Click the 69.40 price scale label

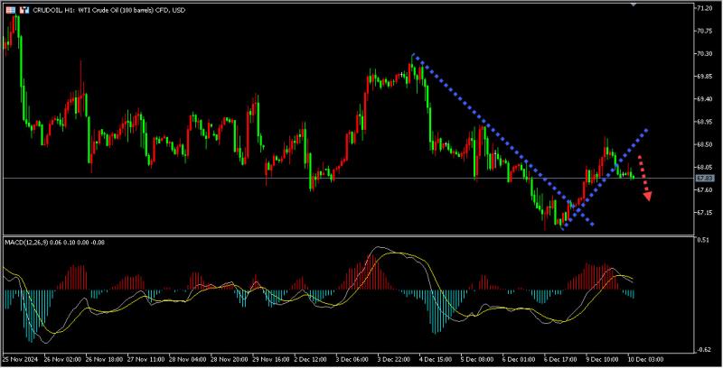click(x=705, y=99)
